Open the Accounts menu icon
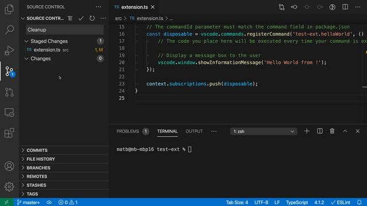Screen dimensions: 367x206 point(9,167)
